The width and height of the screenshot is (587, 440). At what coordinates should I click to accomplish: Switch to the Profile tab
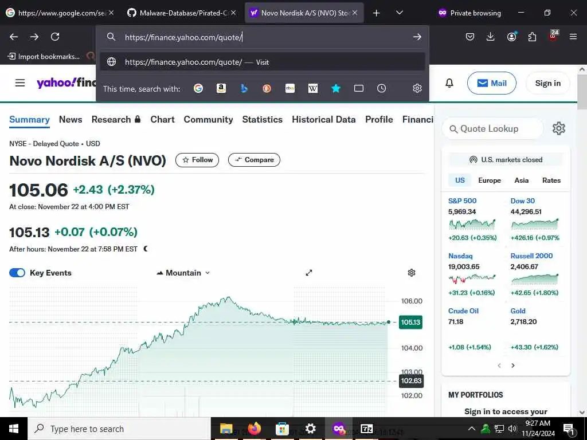click(x=379, y=119)
